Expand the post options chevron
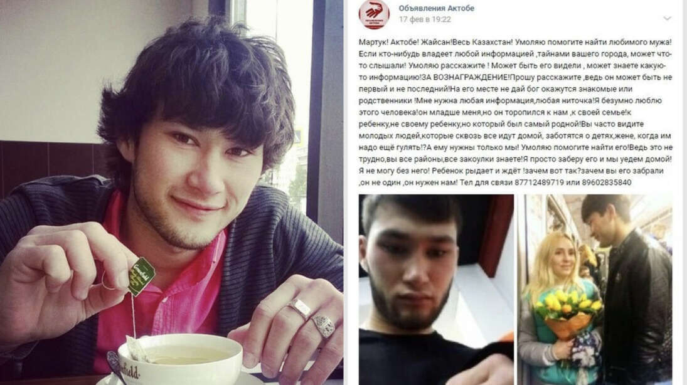687x385 pixels. (667, 18)
